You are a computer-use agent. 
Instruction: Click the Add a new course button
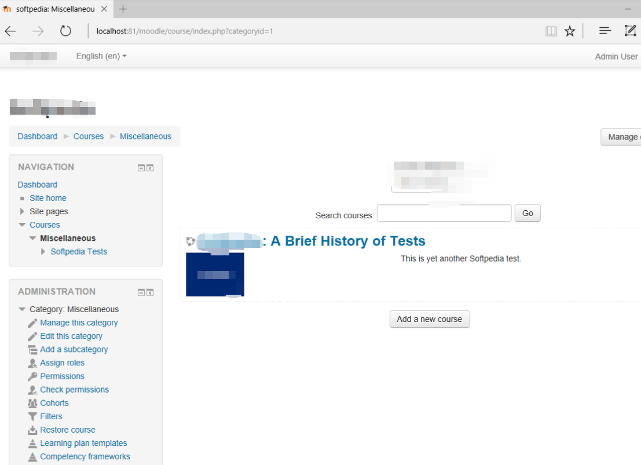click(x=430, y=319)
